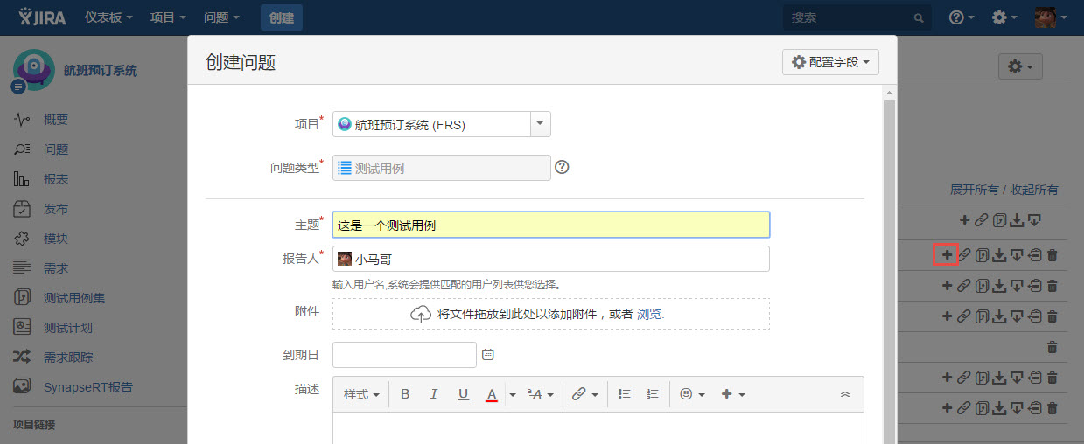Image resolution: width=1084 pixels, height=444 pixels.
Task: Click the trash icon in the row with only a trash icon
Action: point(1052,347)
